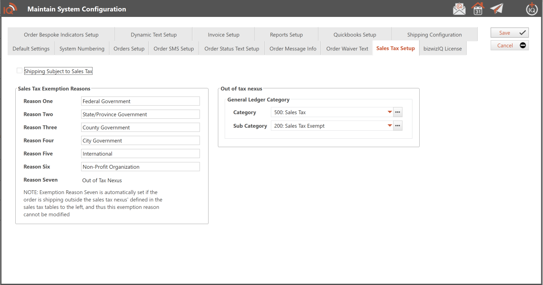543x285 pixels.
Task: Switch to the System Numbering tab
Action: pos(82,49)
